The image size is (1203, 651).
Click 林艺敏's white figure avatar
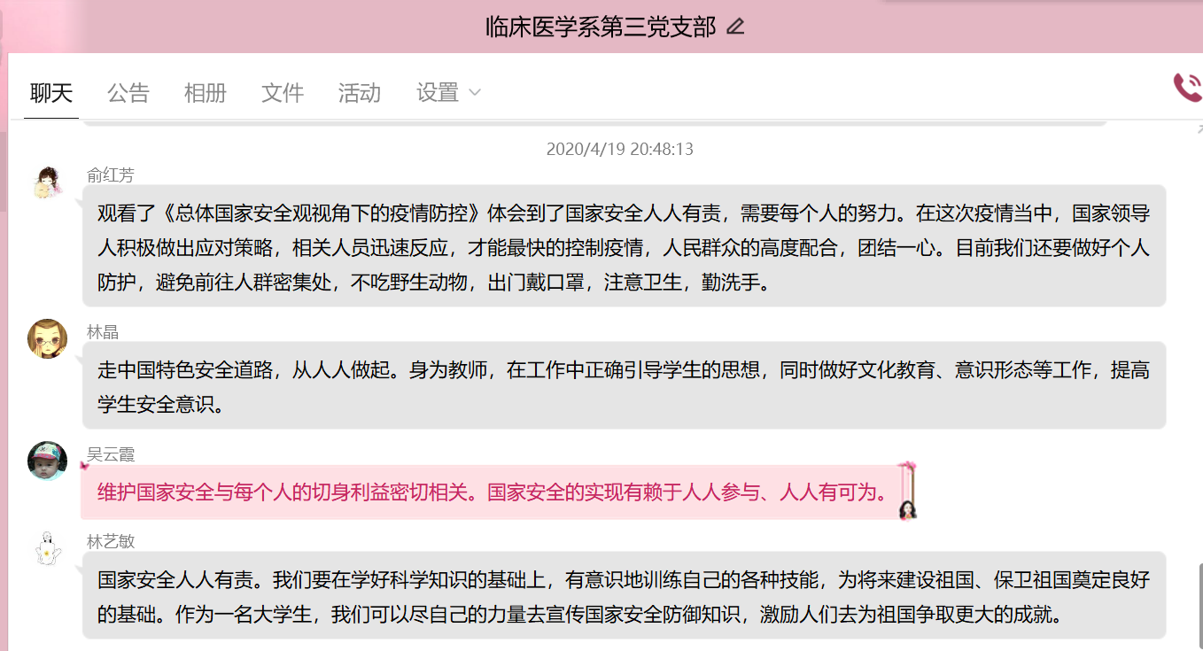click(48, 548)
